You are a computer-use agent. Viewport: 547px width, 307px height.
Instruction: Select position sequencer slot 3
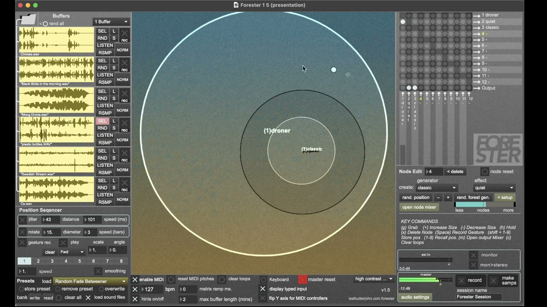pos(52,261)
